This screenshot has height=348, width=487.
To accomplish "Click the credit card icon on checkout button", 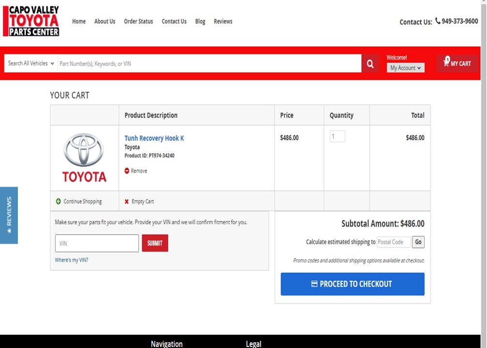I will click(x=314, y=284).
